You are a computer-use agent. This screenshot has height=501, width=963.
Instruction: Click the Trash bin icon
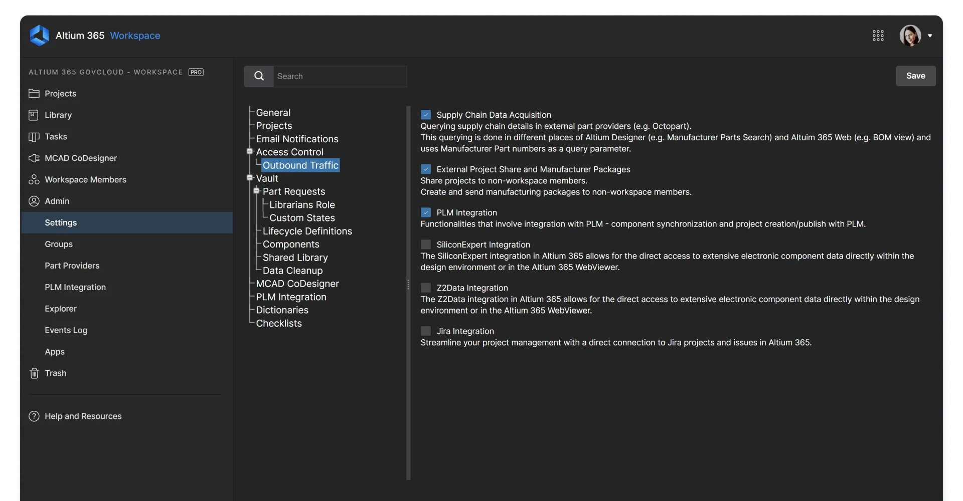[x=34, y=373]
